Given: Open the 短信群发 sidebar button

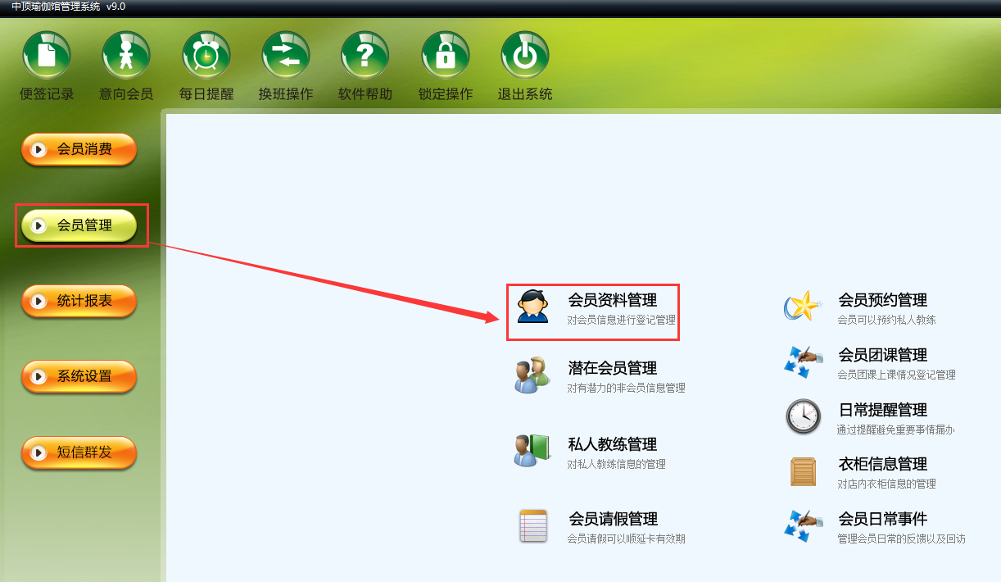Looking at the screenshot, I should tap(79, 452).
